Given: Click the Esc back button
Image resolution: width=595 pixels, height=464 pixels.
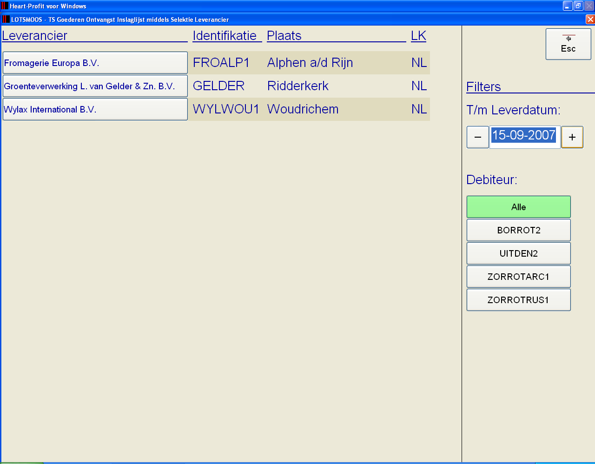Looking at the screenshot, I should [x=568, y=44].
